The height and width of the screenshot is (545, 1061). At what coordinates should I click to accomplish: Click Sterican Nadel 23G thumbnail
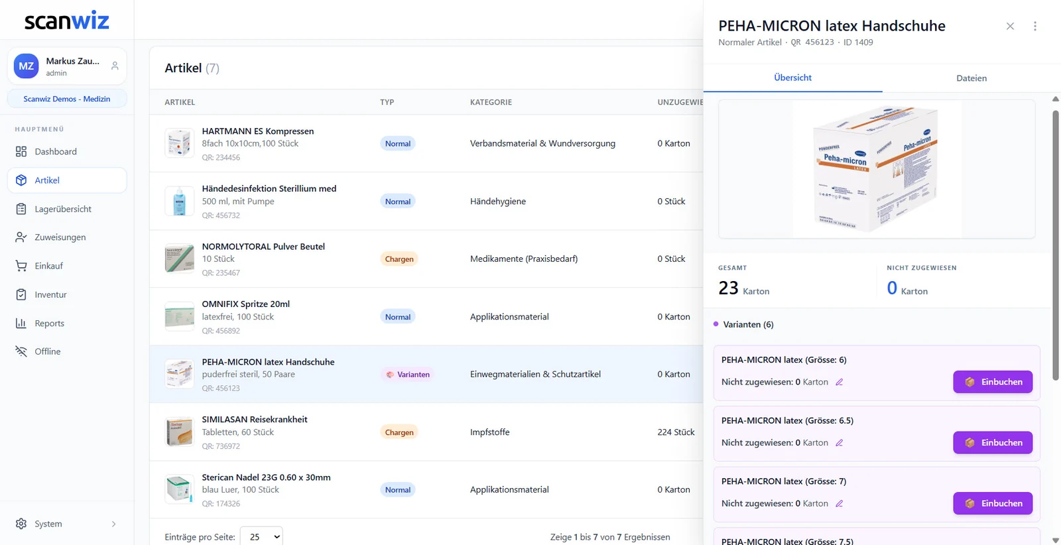(x=179, y=489)
